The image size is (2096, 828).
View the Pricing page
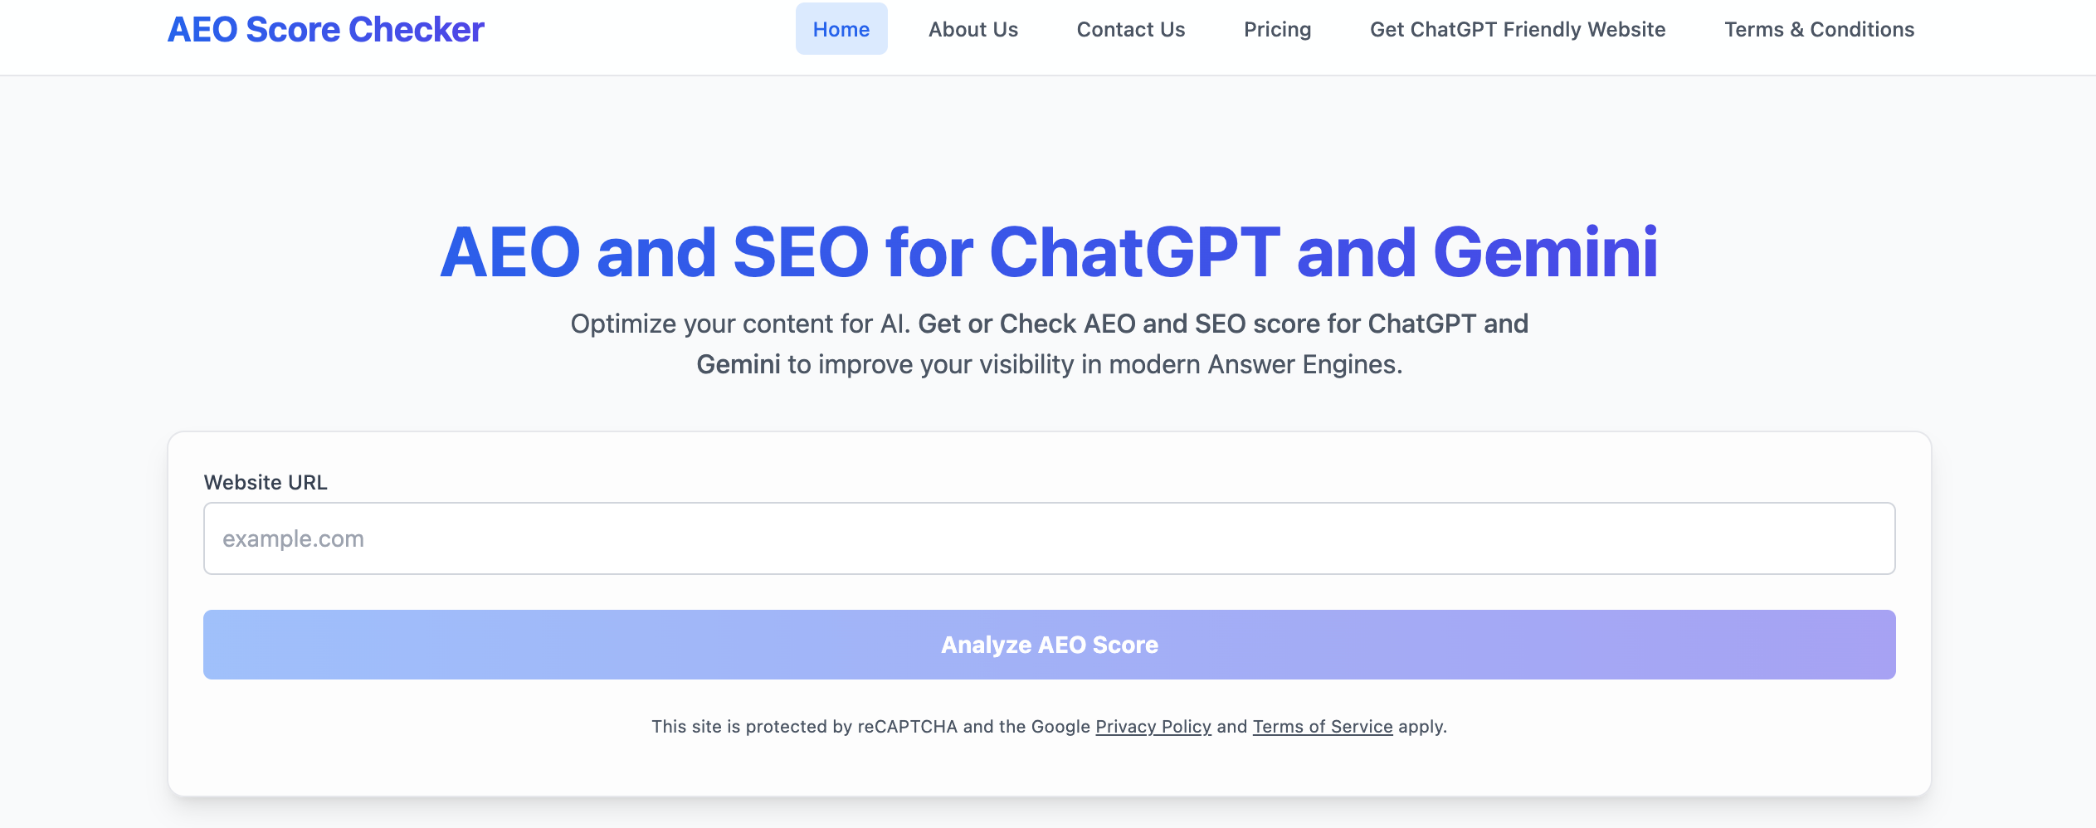pos(1277,29)
